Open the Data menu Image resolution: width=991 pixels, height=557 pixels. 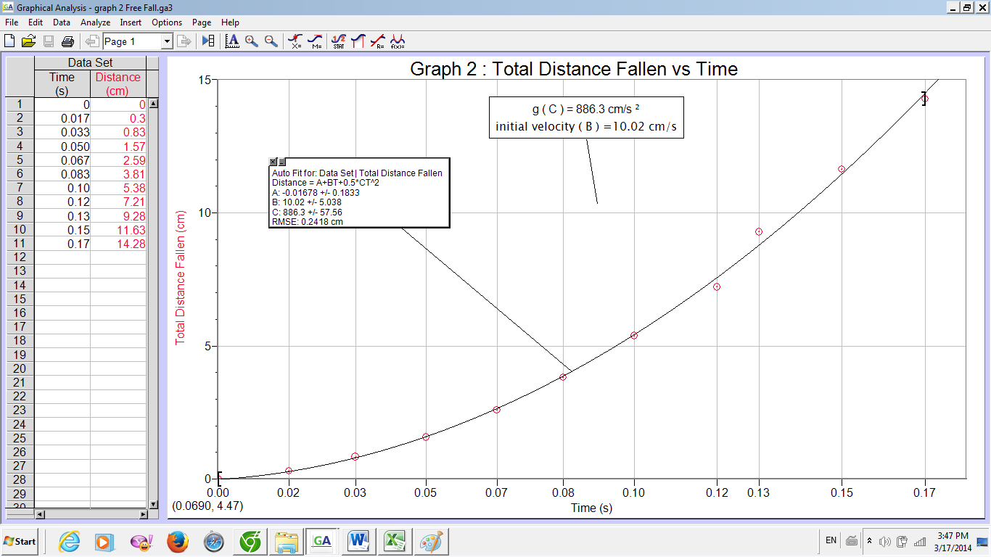coord(62,22)
